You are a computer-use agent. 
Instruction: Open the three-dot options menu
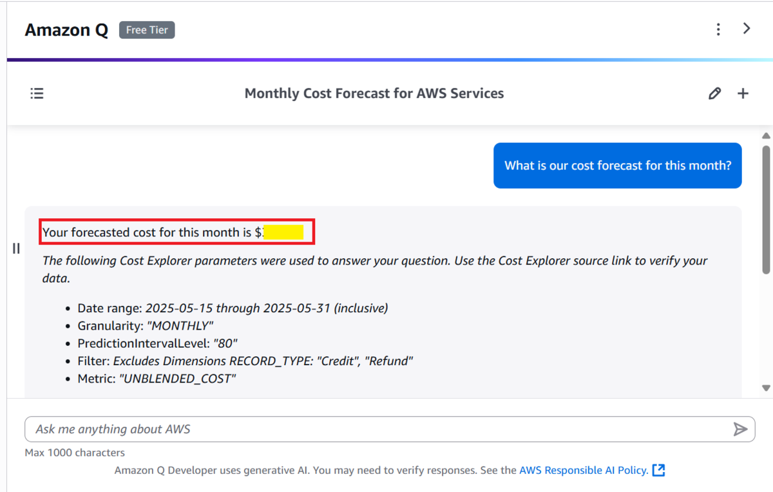click(x=718, y=30)
